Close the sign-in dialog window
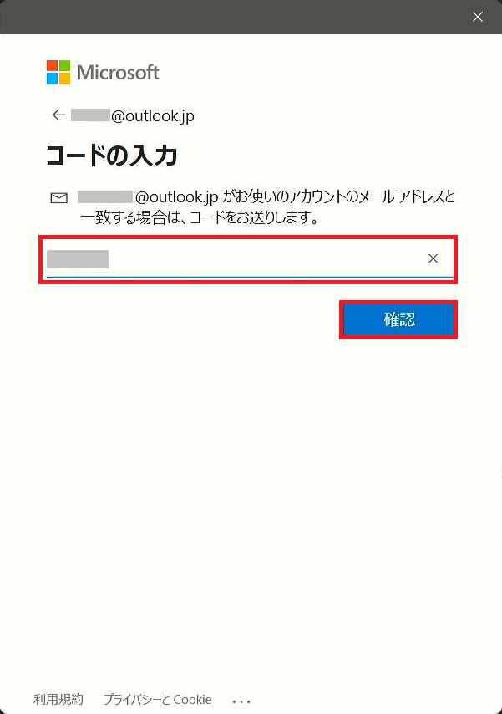The image size is (502, 714). point(478,17)
